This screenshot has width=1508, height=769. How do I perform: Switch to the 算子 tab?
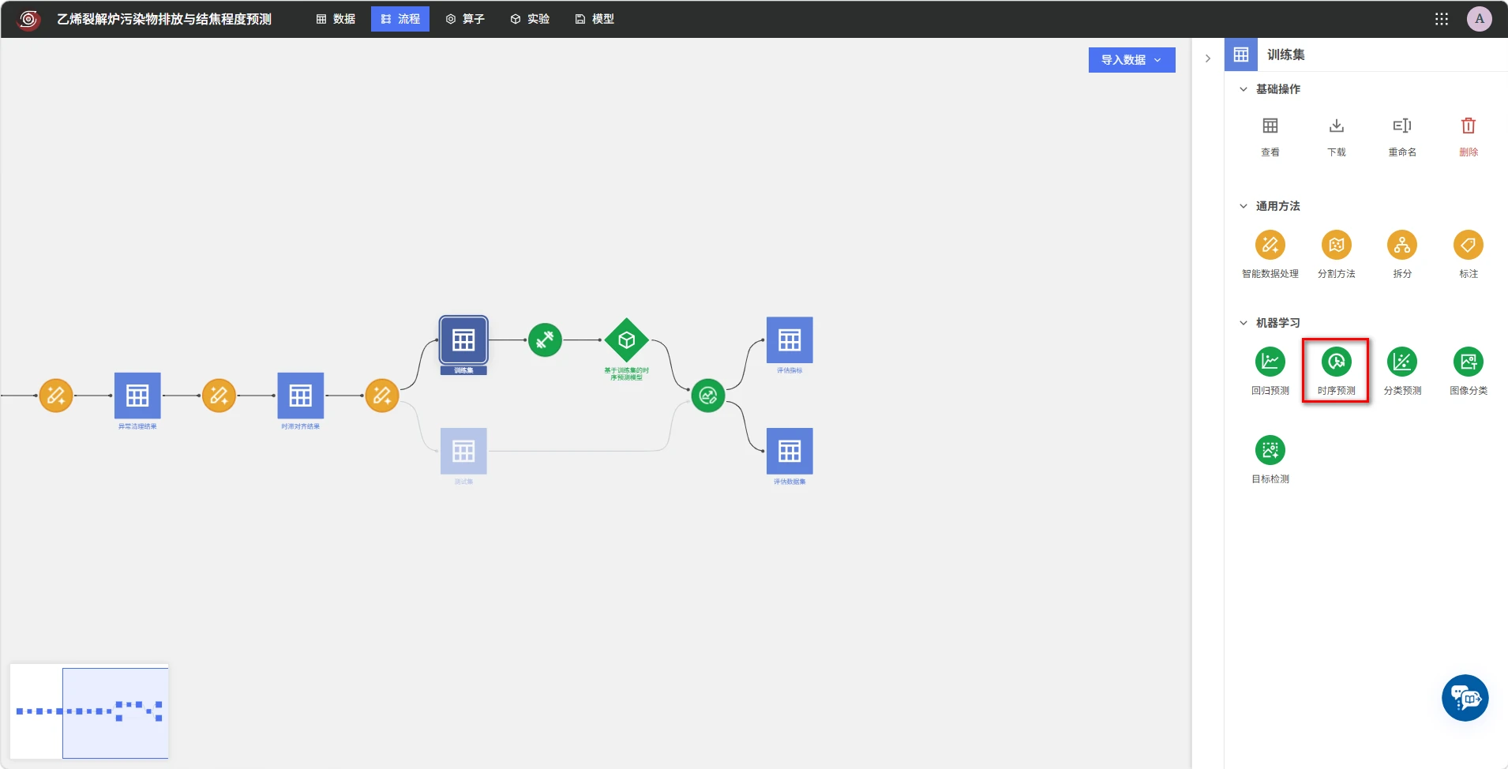click(465, 19)
